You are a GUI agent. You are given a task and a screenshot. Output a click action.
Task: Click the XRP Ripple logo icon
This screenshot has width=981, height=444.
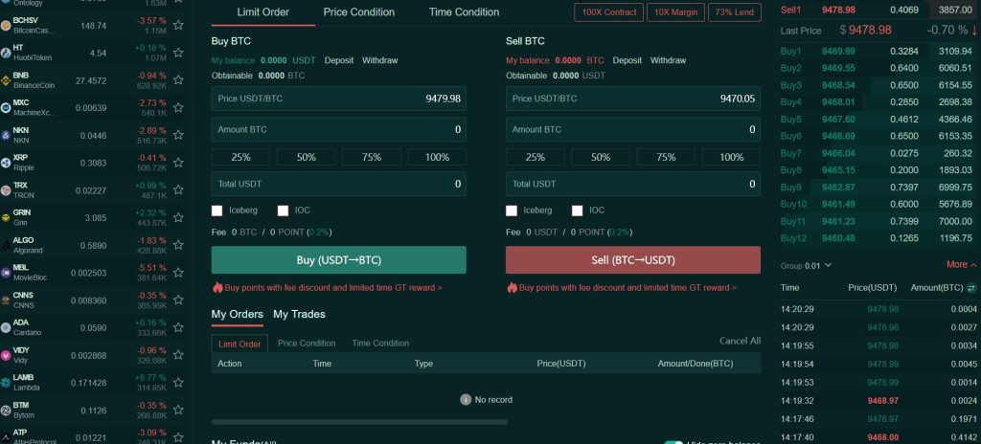(x=6, y=163)
